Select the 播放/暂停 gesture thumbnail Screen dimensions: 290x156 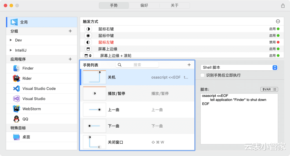(95, 93)
